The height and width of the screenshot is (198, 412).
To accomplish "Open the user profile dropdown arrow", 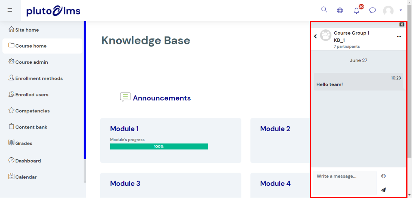I will coord(401,10).
